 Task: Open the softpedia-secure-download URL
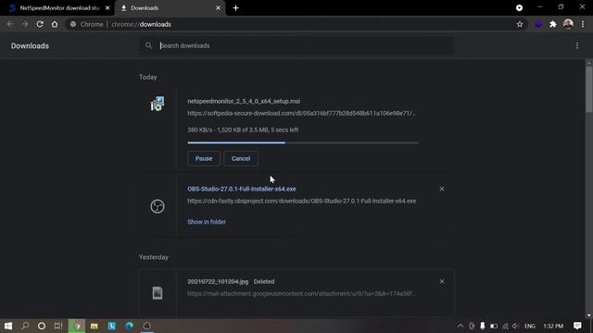click(x=301, y=113)
